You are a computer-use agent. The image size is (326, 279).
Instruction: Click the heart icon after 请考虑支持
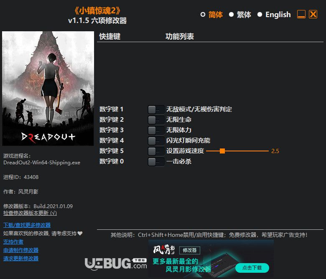tap(80, 234)
